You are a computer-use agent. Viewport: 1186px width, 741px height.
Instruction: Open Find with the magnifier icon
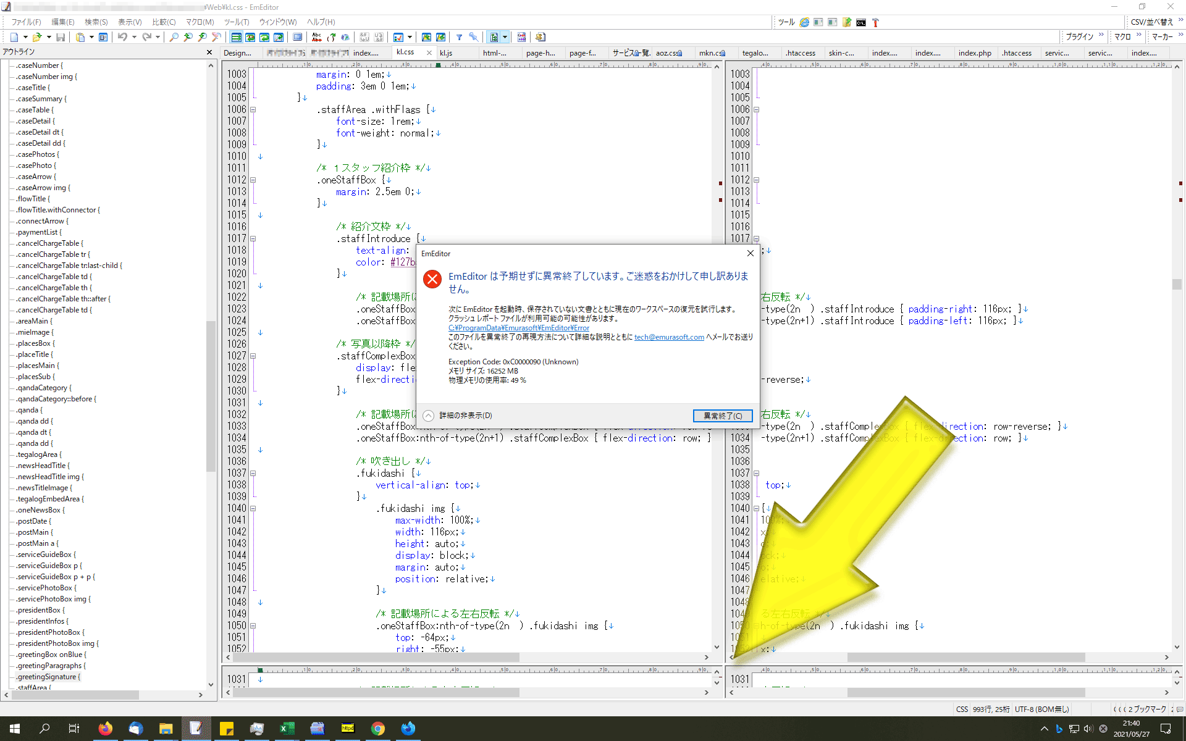174,37
